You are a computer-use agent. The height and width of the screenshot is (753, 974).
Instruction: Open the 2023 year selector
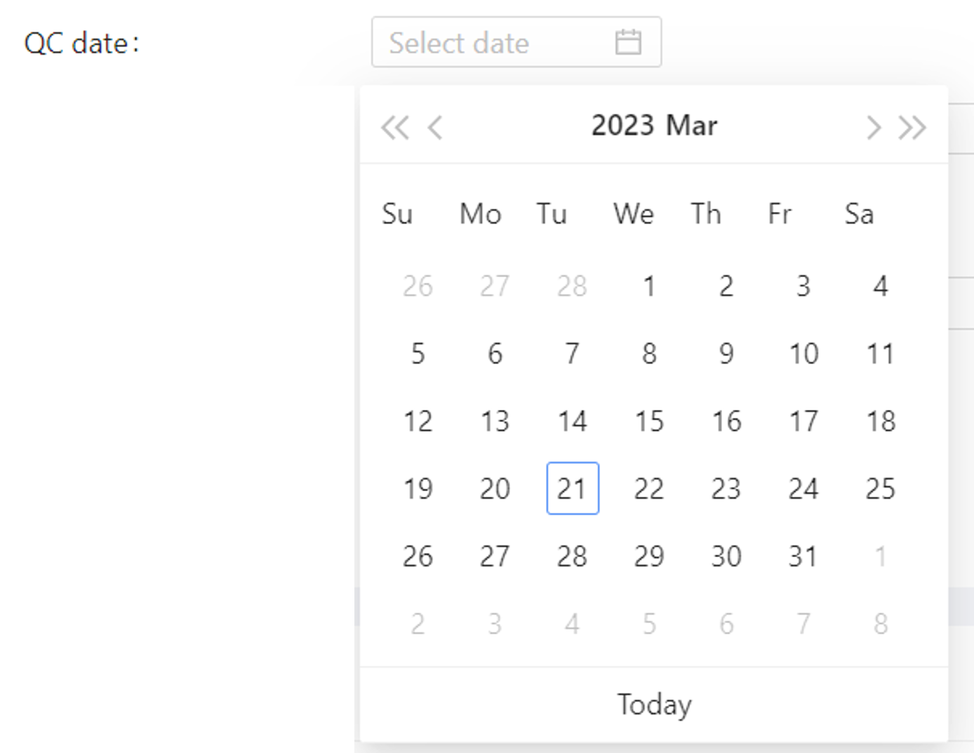pos(622,126)
